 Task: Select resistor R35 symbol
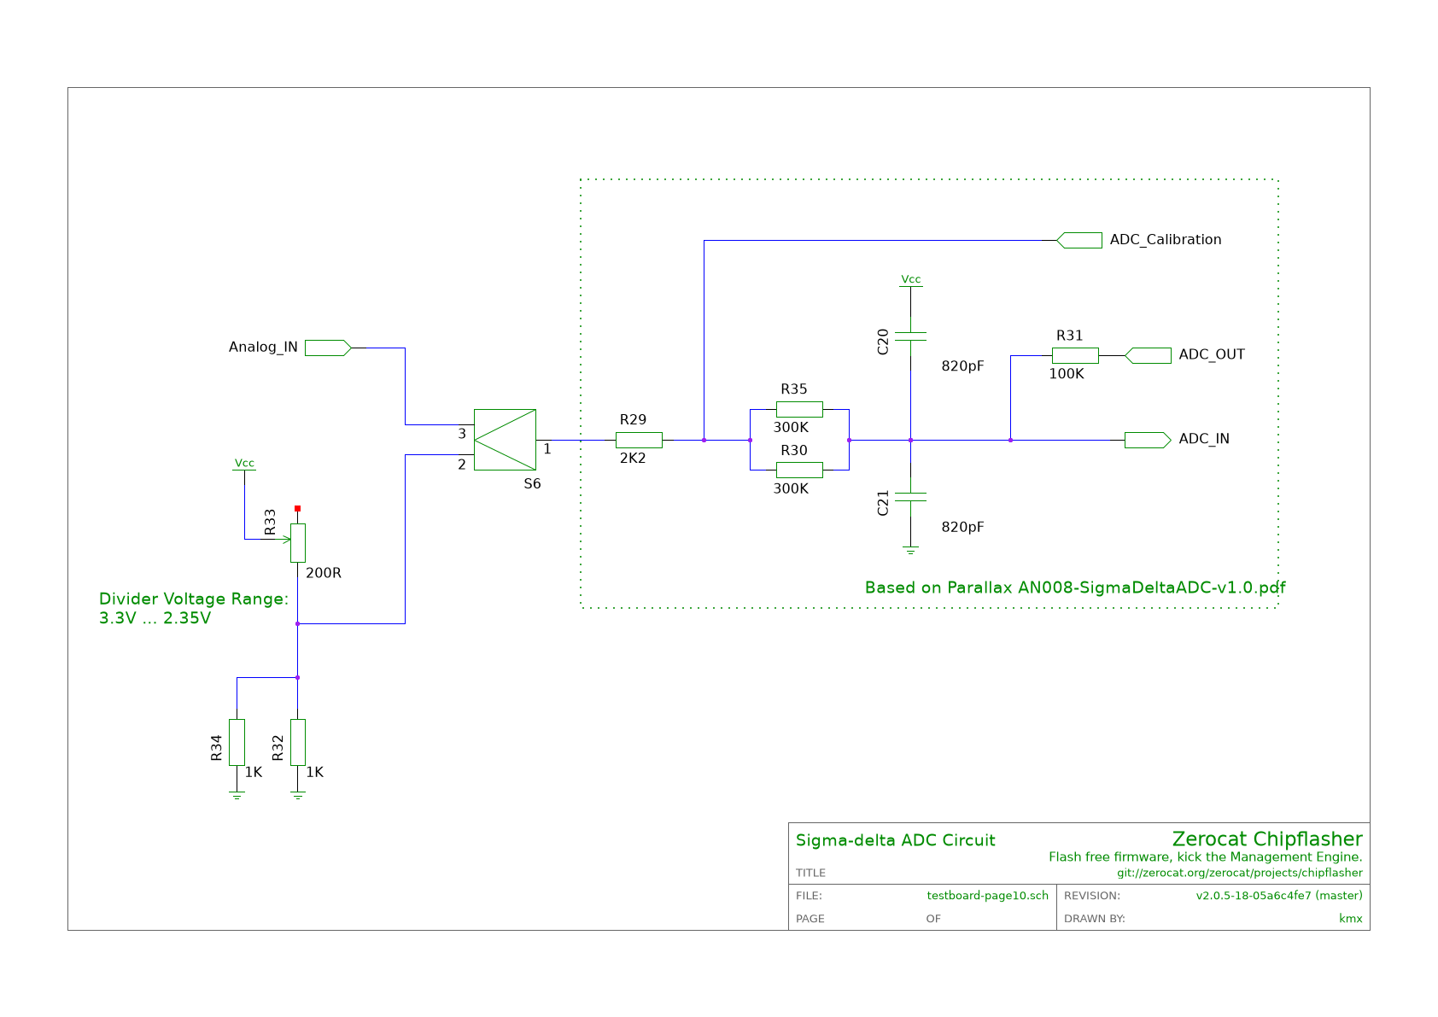pyautogui.click(x=799, y=409)
